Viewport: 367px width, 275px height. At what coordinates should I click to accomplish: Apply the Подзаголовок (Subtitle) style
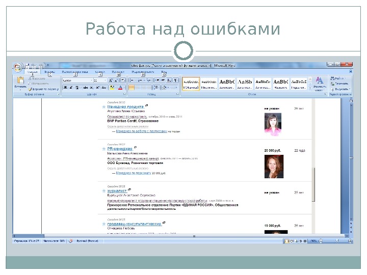(299, 84)
